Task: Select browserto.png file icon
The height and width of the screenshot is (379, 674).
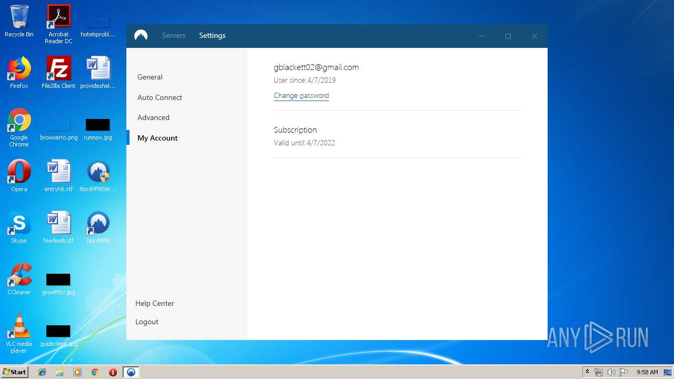Action: point(58,129)
